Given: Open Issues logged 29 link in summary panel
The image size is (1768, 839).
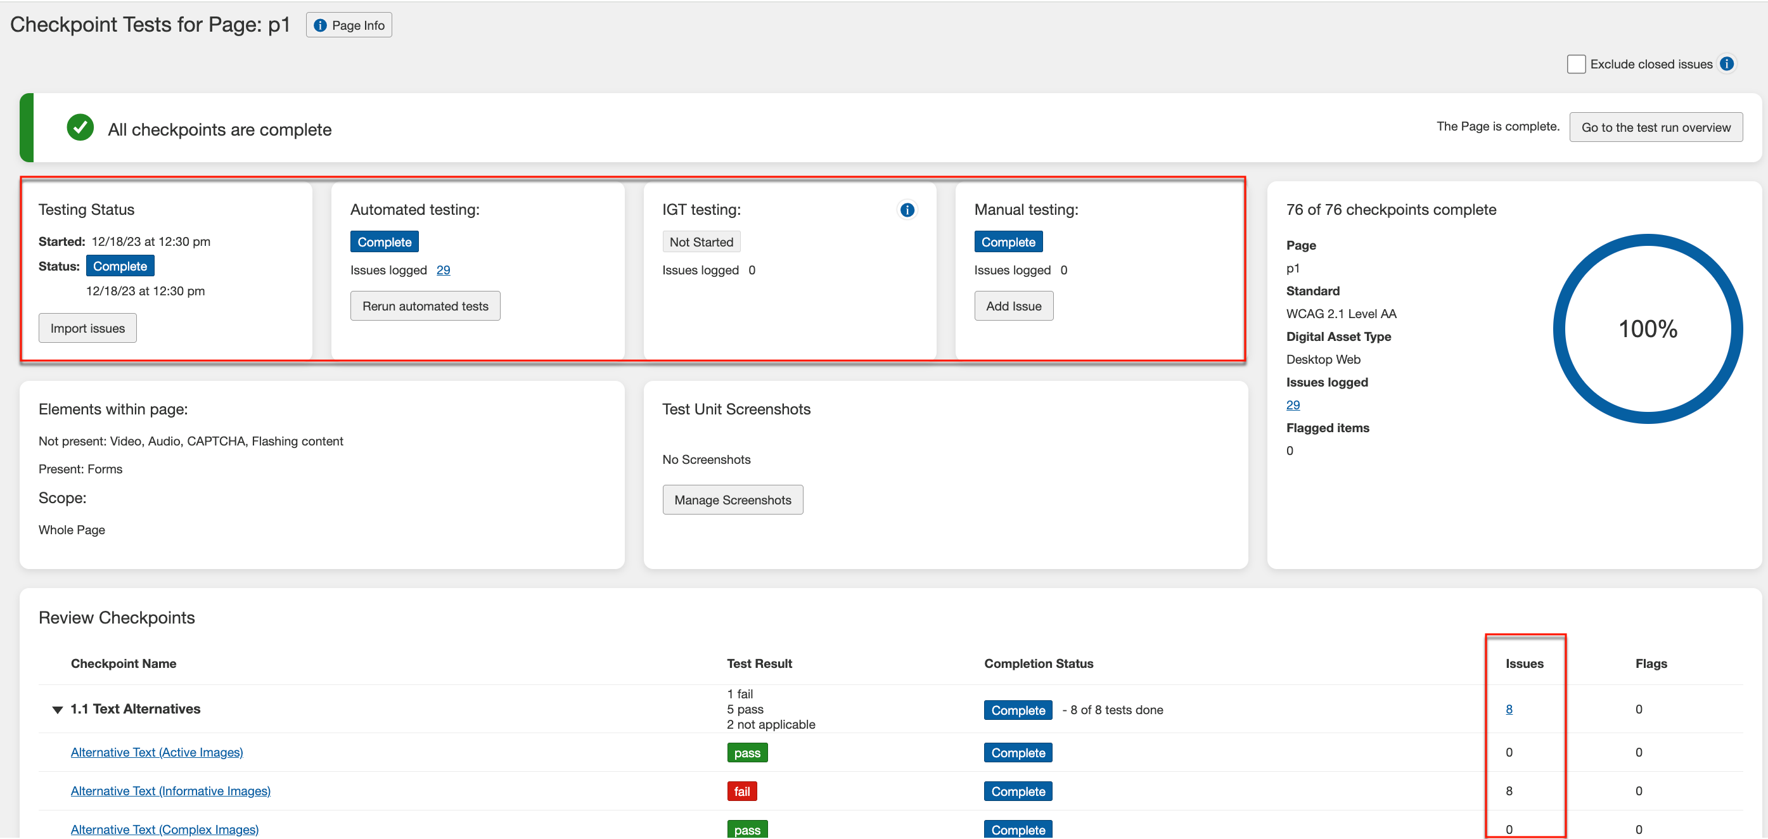Looking at the screenshot, I should pos(1292,405).
